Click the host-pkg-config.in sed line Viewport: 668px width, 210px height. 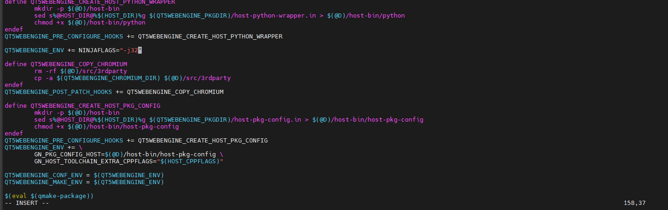click(x=229, y=119)
